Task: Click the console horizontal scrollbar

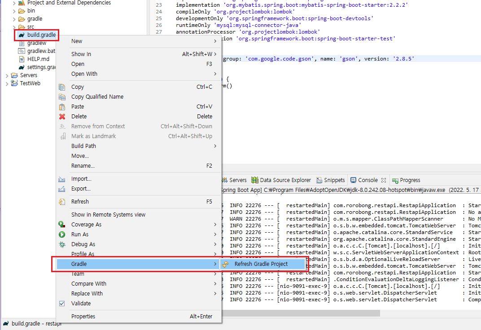Action: [x=301, y=313]
